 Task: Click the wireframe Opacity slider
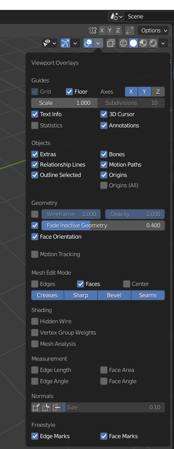point(135,214)
